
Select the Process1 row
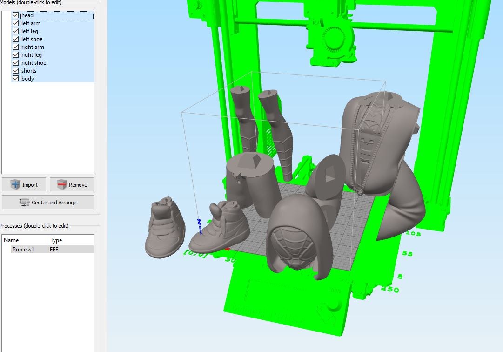click(x=53, y=249)
